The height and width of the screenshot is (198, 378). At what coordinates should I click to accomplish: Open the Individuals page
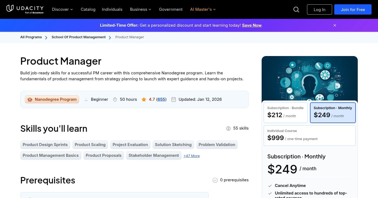click(112, 9)
